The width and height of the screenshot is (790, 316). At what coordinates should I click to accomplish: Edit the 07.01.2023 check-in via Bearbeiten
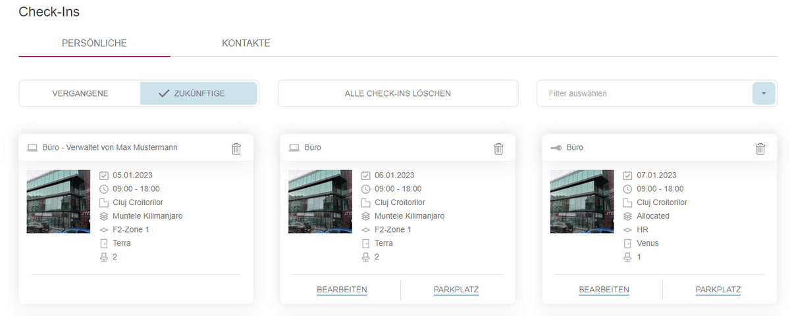pyautogui.click(x=604, y=290)
